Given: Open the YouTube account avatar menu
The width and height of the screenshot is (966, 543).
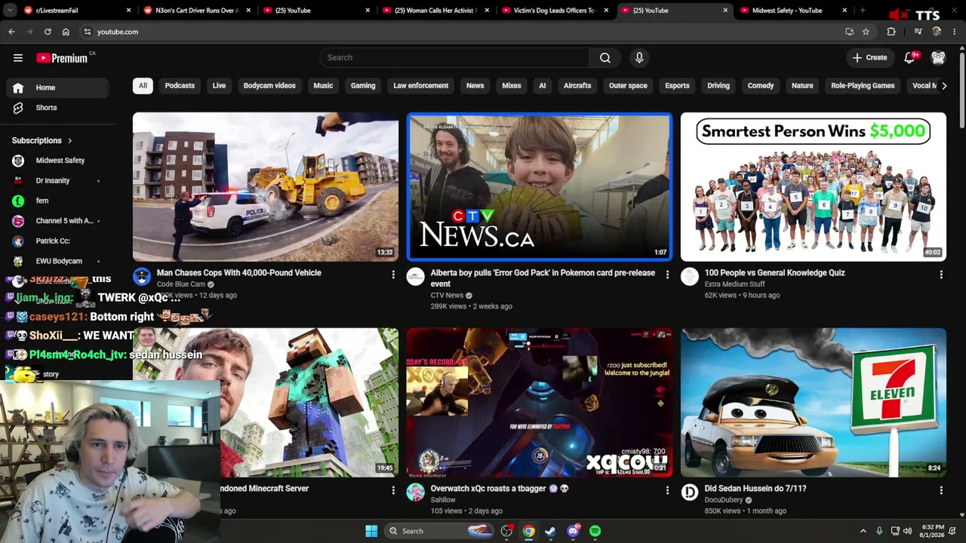Looking at the screenshot, I should pyautogui.click(x=938, y=57).
